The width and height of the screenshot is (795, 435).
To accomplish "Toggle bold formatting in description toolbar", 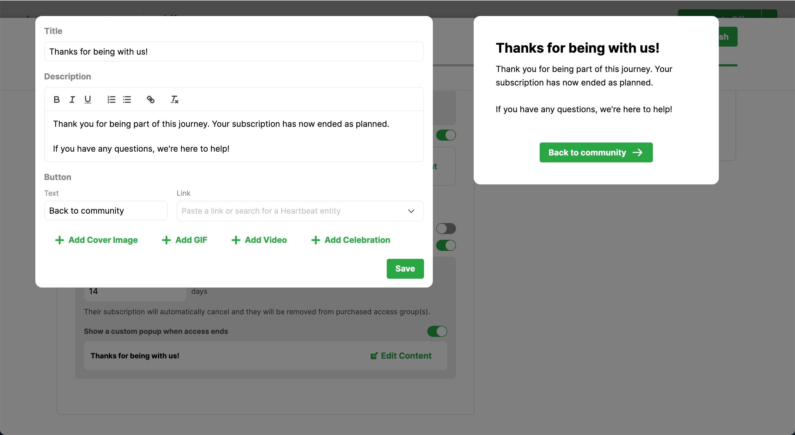I will [x=57, y=100].
